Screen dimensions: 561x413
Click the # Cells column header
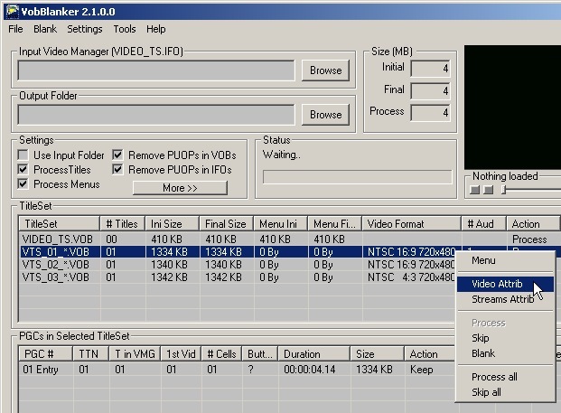[x=222, y=354]
